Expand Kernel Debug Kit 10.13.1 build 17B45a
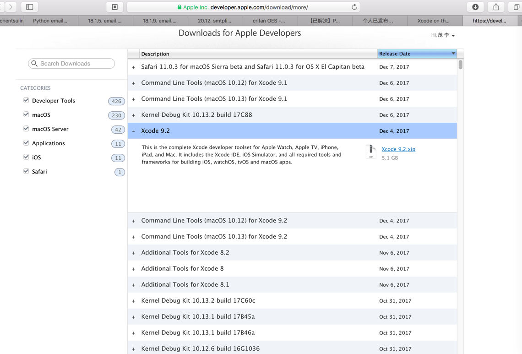The width and height of the screenshot is (522, 354). tap(134, 317)
